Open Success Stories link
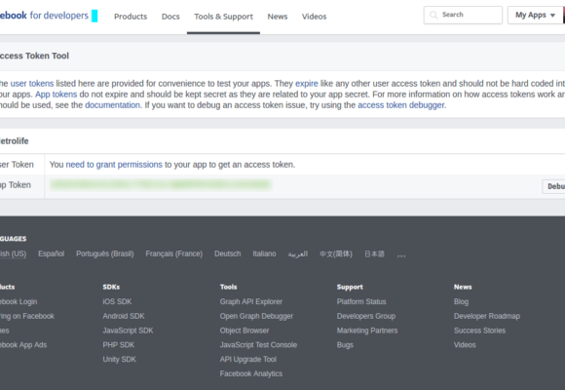Viewport: 565px width, 390px height. pos(479,331)
